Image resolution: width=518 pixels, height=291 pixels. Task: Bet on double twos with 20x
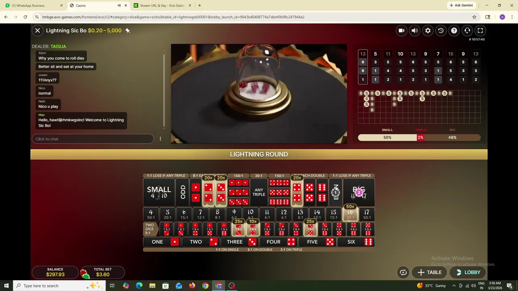click(208, 192)
